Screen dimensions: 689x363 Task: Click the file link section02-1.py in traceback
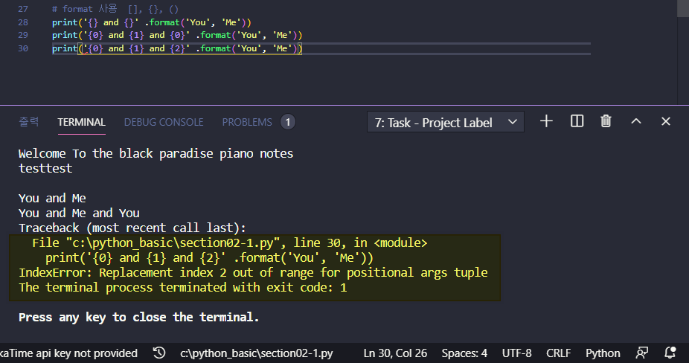tap(173, 243)
